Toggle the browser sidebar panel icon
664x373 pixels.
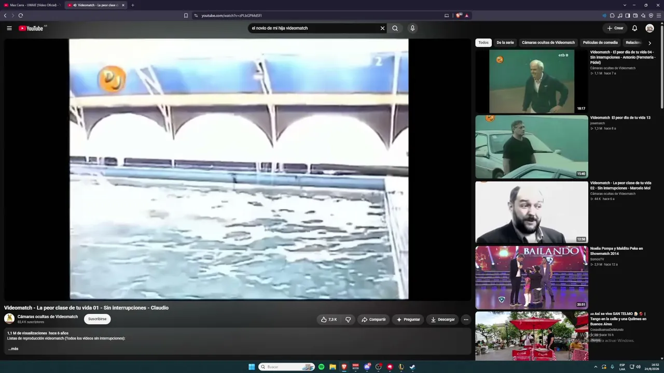click(628, 16)
